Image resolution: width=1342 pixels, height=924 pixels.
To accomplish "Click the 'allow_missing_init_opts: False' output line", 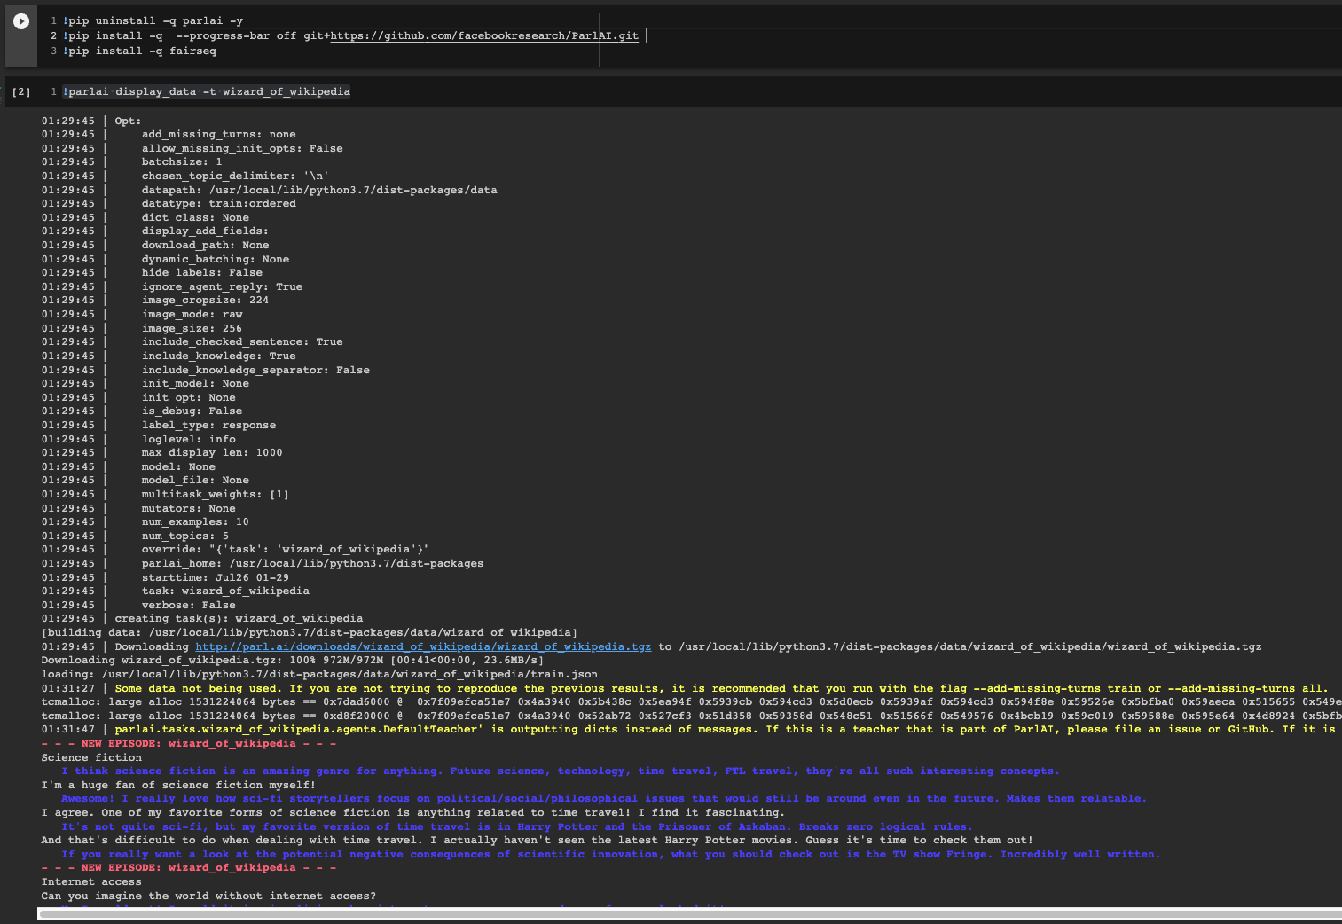I will [x=242, y=148].
